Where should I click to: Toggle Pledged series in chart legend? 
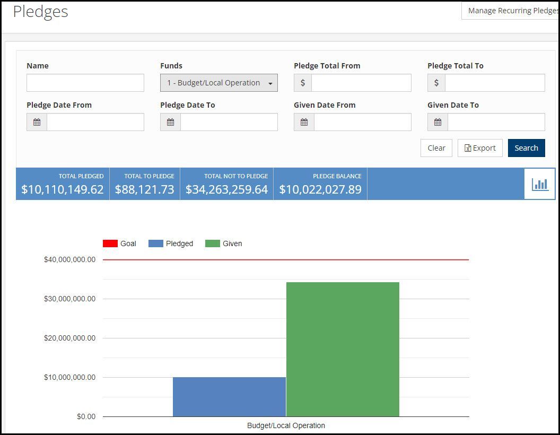coord(171,243)
